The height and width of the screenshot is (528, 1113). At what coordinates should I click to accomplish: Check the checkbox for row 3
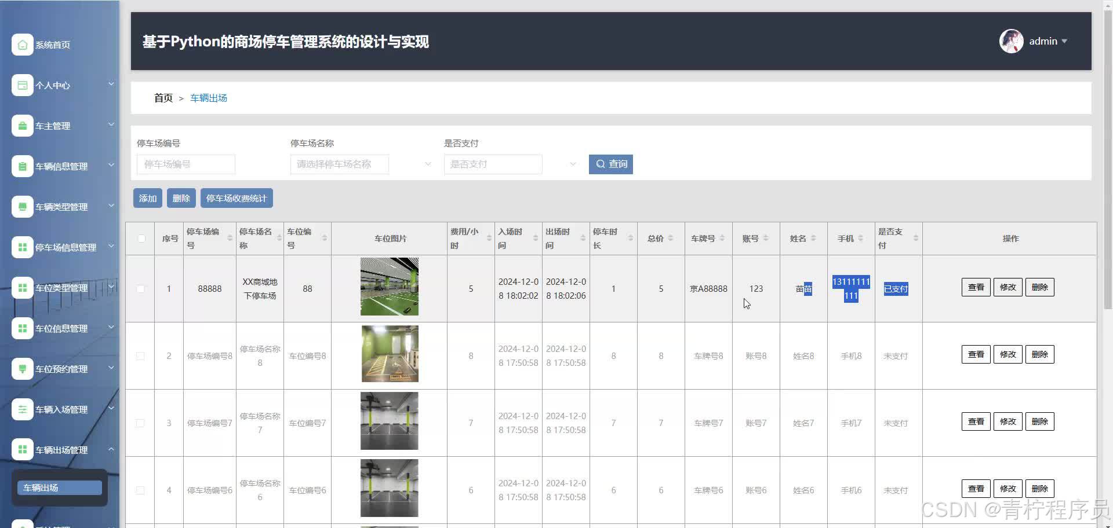(x=140, y=423)
